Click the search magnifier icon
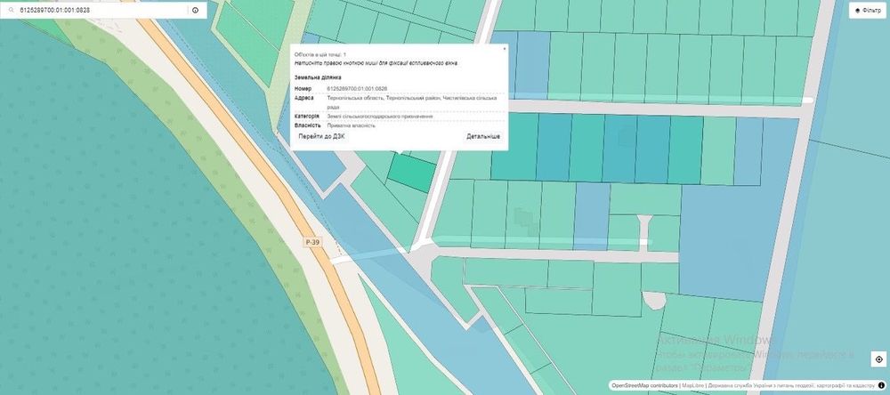890x395 pixels. (x=10, y=10)
